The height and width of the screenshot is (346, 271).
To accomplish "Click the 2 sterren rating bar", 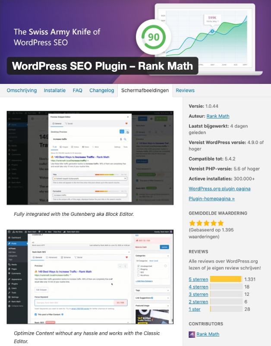I will 226,301.
